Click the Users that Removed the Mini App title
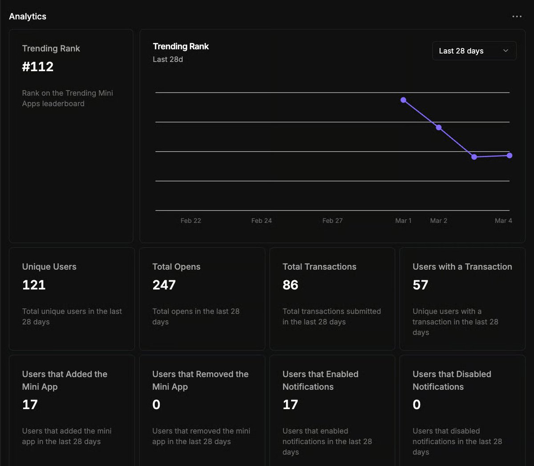Screen dimensions: 534x466 [x=200, y=381]
